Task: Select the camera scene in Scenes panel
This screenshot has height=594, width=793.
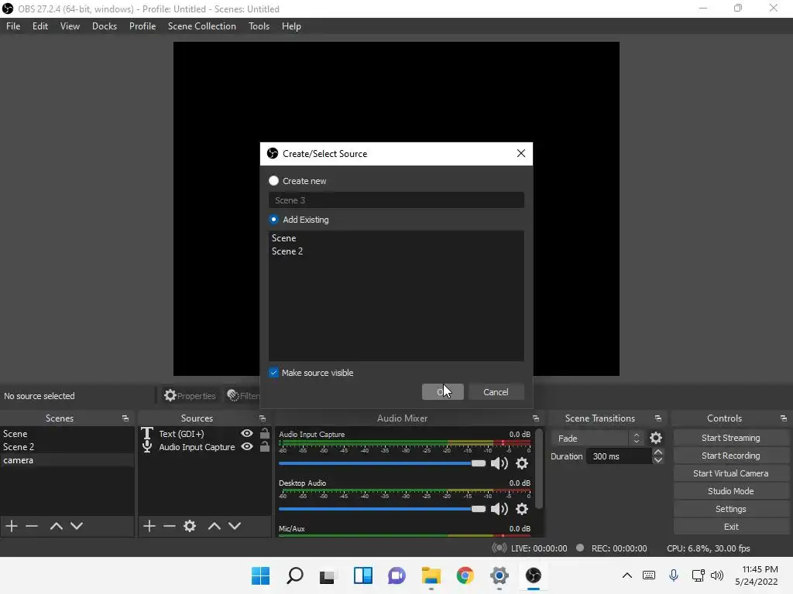Action: coord(67,460)
